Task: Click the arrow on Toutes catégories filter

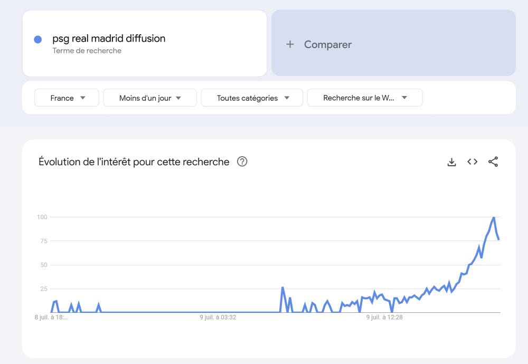Action: click(287, 98)
